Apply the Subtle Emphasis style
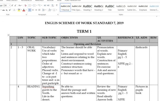Image resolution: width=160 pixels, height=101 pixels. 132,7
